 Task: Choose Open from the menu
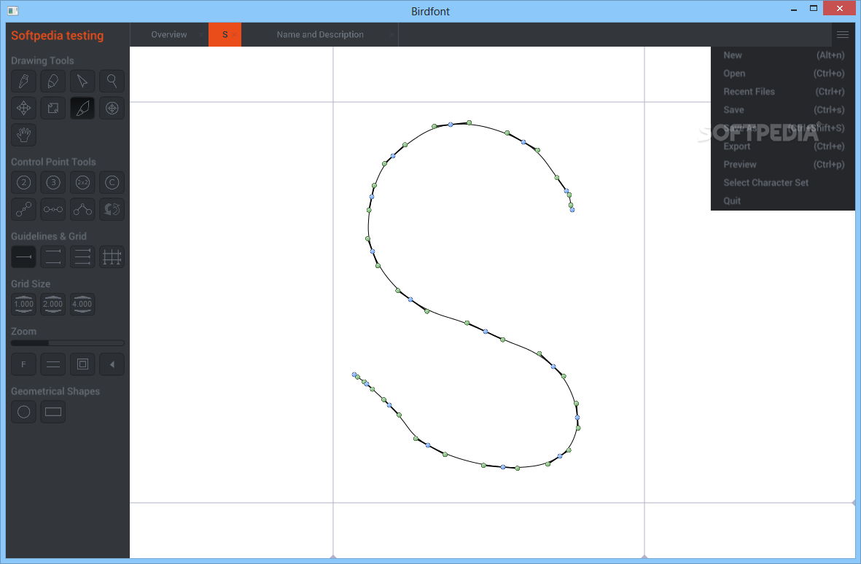pos(784,74)
